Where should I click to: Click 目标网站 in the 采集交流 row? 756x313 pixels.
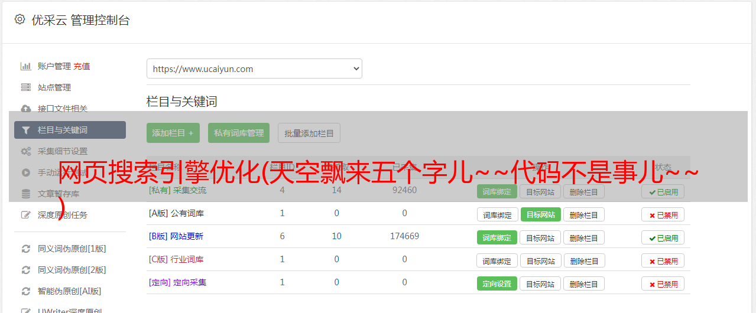pyautogui.click(x=540, y=191)
